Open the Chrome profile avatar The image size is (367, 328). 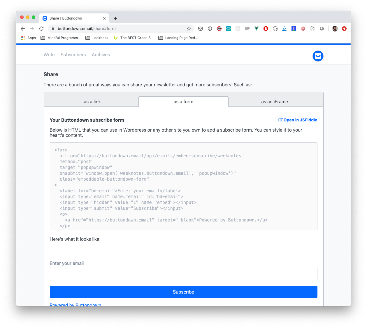coord(335,29)
